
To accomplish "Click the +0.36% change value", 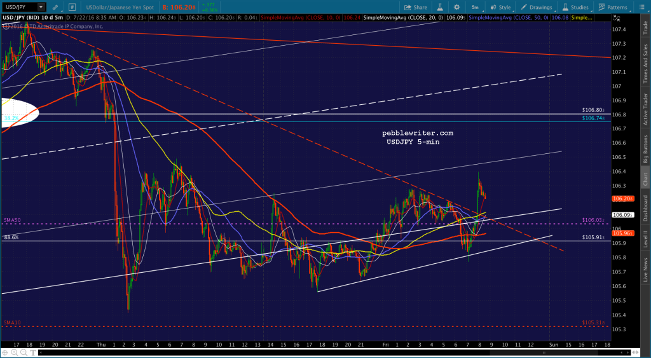I will [x=209, y=10].
